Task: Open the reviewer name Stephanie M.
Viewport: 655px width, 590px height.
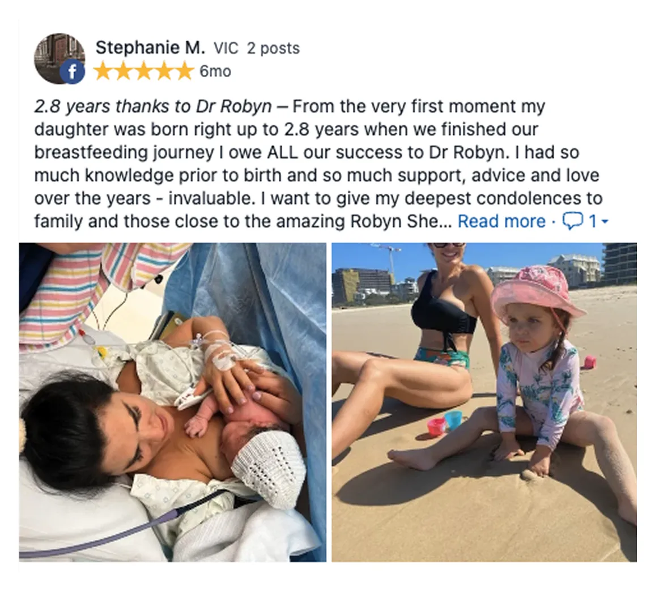Action: click(150, 48)
